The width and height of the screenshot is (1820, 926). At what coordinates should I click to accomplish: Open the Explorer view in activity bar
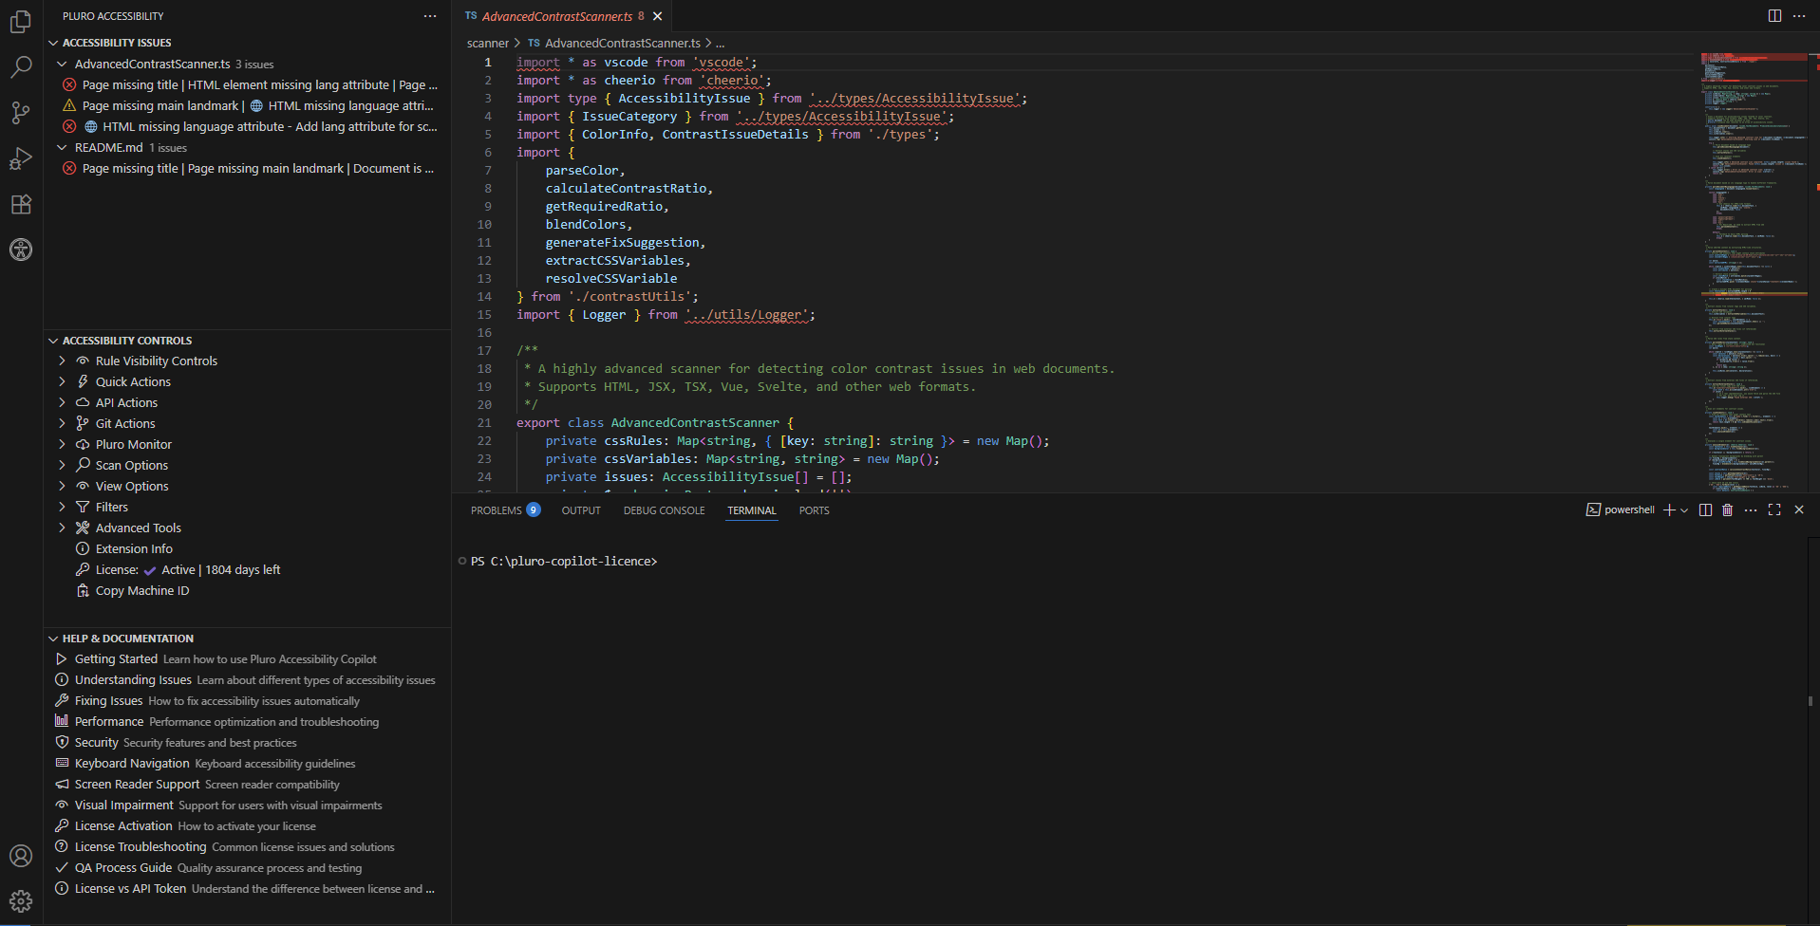pyautogui.click(x=21, y=21)
